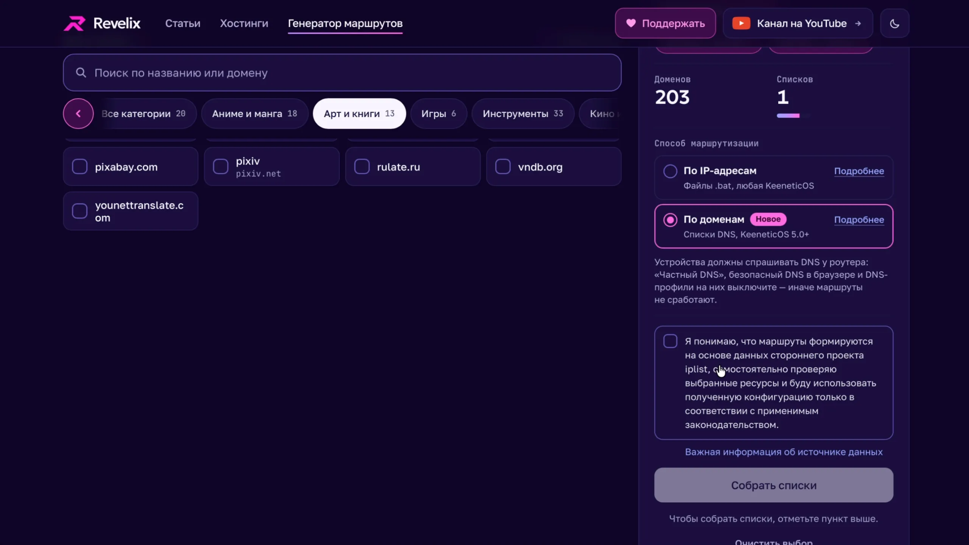This screenshot has height=545, width=969.
Task: Open Важная информация об источнике данных link
Action: (x=784, y=452)
